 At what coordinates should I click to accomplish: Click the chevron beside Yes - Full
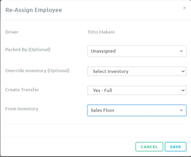coord(183,90)
